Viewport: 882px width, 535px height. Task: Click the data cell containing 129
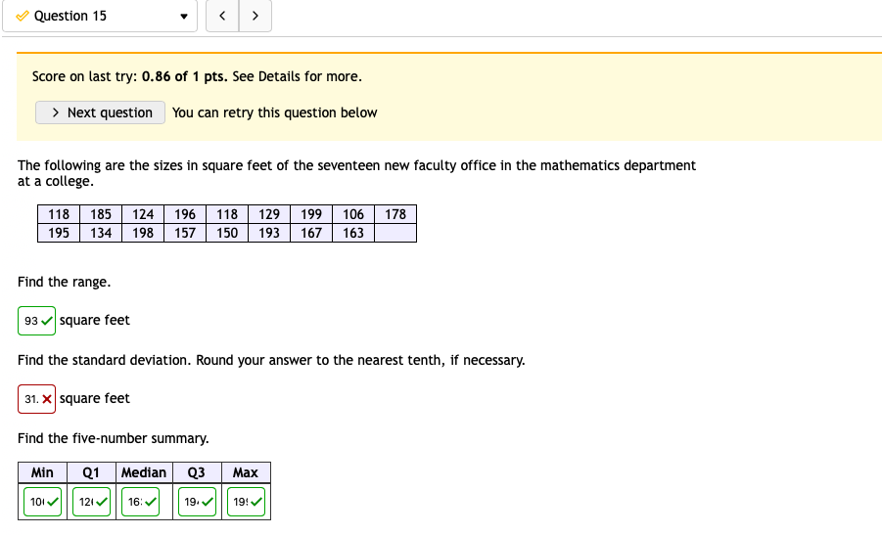(x=269, y=214)
